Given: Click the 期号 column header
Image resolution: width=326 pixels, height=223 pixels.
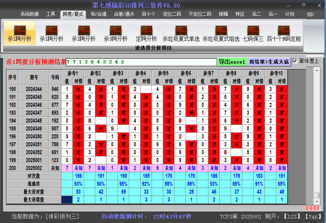Looking at the screenshot, I should pyautogui.click(x=34, y=77).
